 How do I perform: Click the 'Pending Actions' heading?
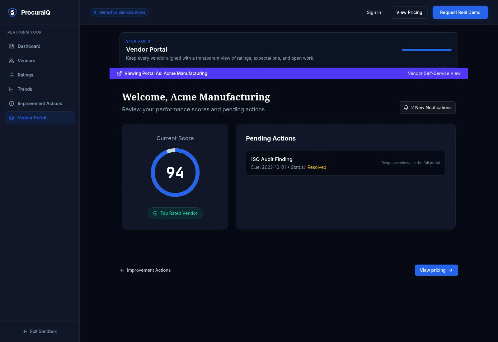tap(271, 138)
